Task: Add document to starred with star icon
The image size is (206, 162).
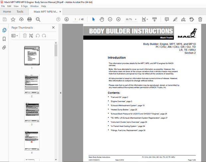Action: coord(13,20)
